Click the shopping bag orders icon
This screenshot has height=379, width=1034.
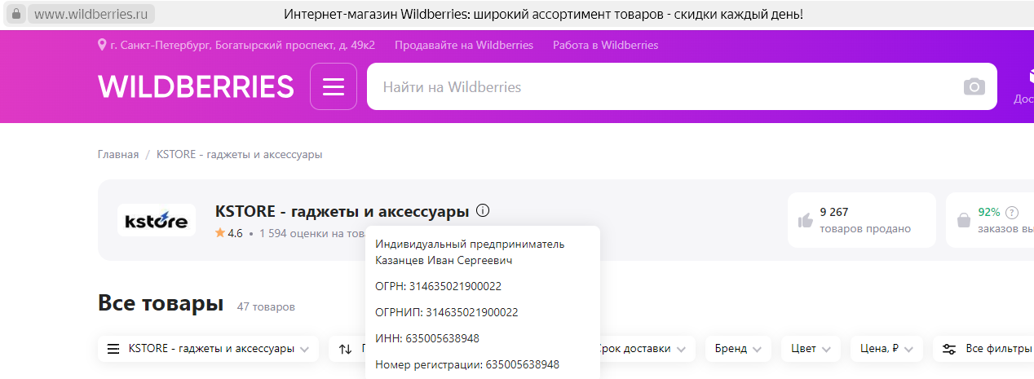click(x=963, y=220)
